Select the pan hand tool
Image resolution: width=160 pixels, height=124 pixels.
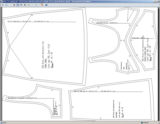pyautogui.click(x=14, y=5)
